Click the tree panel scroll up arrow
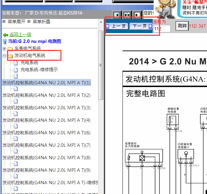Viewport: 207px width, 194px height. tap(101, 22)
